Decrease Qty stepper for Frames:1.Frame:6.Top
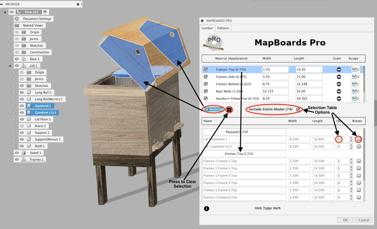 click(x=351, y=199)
